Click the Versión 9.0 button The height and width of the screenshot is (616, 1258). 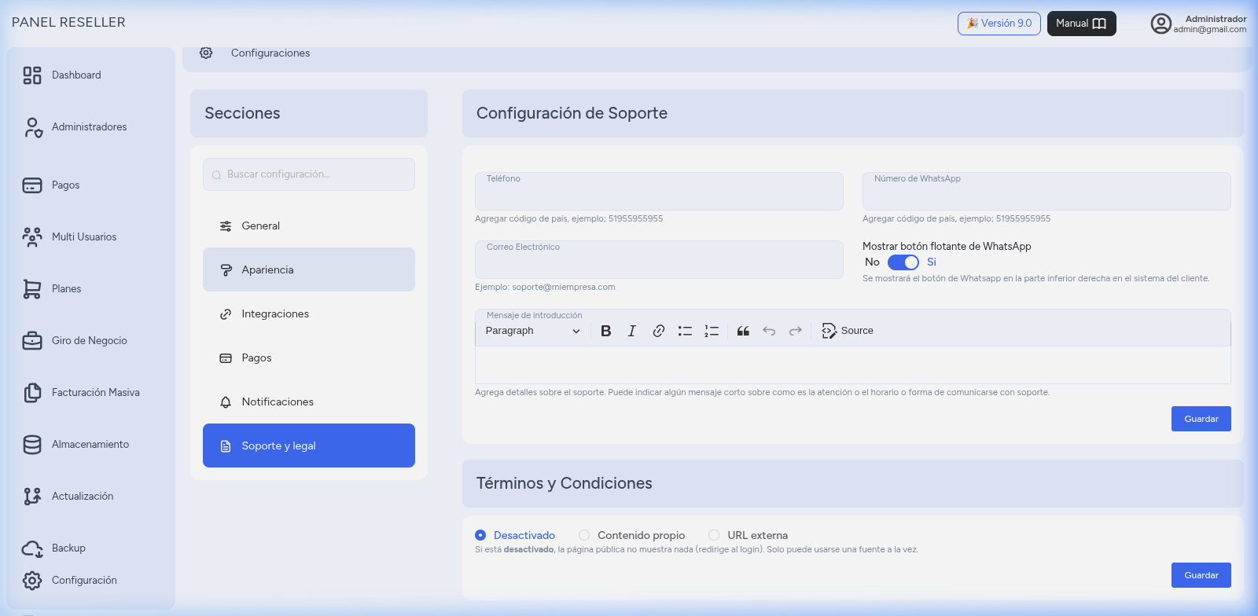999,24
